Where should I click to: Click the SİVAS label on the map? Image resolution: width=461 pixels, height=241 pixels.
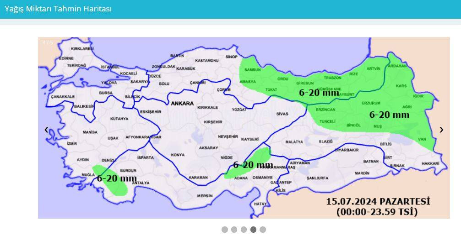point(282,114)
